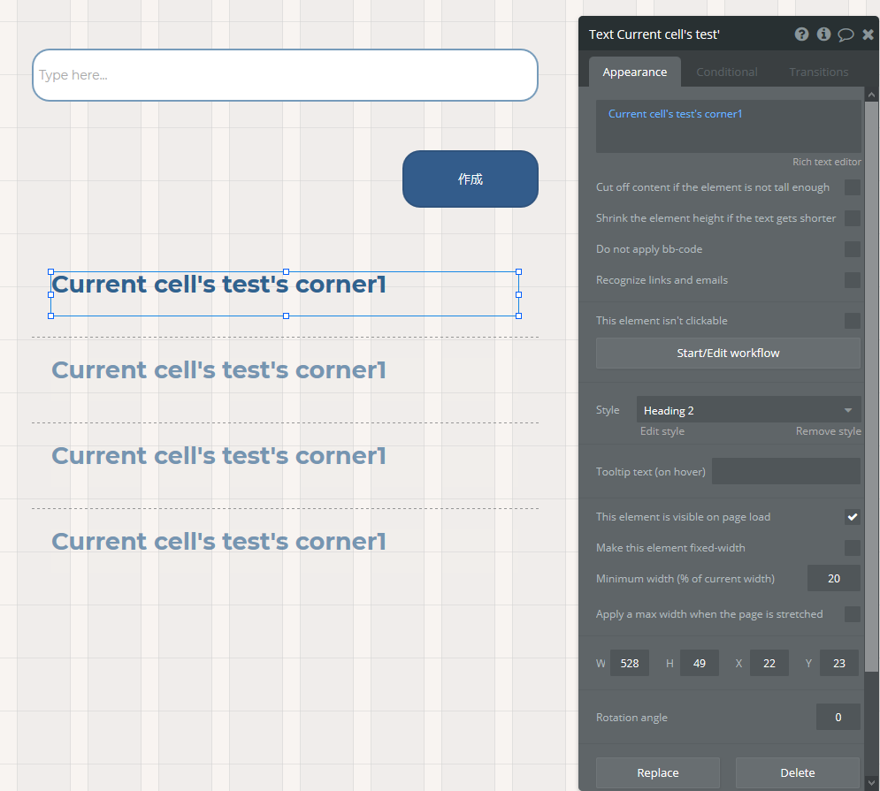Select the second row corner1 text
Viewport: 880px width, 791px height.
click(218, 370)
